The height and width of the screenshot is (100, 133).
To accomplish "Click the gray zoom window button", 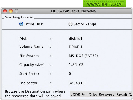I will pos(17,11).
